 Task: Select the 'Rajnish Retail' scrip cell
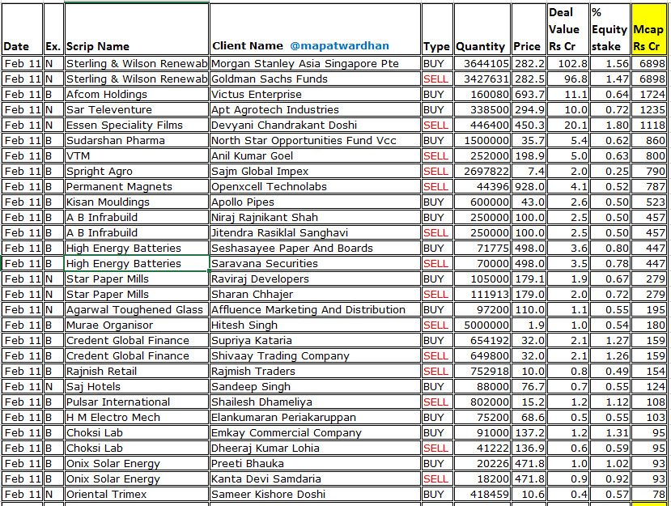tap(137, 372)
